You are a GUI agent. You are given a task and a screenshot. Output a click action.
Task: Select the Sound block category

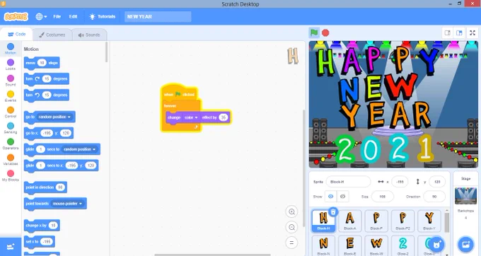click(11, 81)
